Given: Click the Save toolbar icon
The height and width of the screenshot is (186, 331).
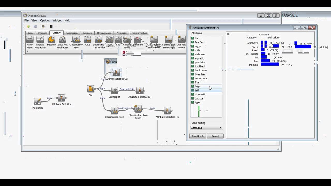Looking at the screenshot, I should (x=35, y=26).
